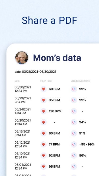Open the 06/15/2021 8:34 AM entry
The width and height of the screenshot is (99, 176).
click(22, 133)
